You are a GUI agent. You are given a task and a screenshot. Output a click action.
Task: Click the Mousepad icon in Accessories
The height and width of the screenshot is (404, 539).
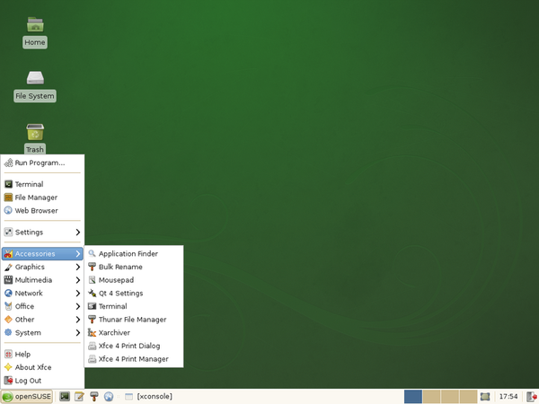point(92,280)
